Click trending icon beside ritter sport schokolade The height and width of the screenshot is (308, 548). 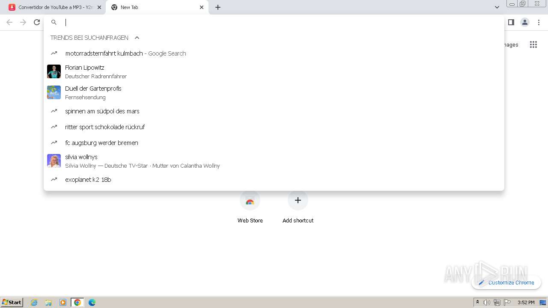(x=54, y=127)
